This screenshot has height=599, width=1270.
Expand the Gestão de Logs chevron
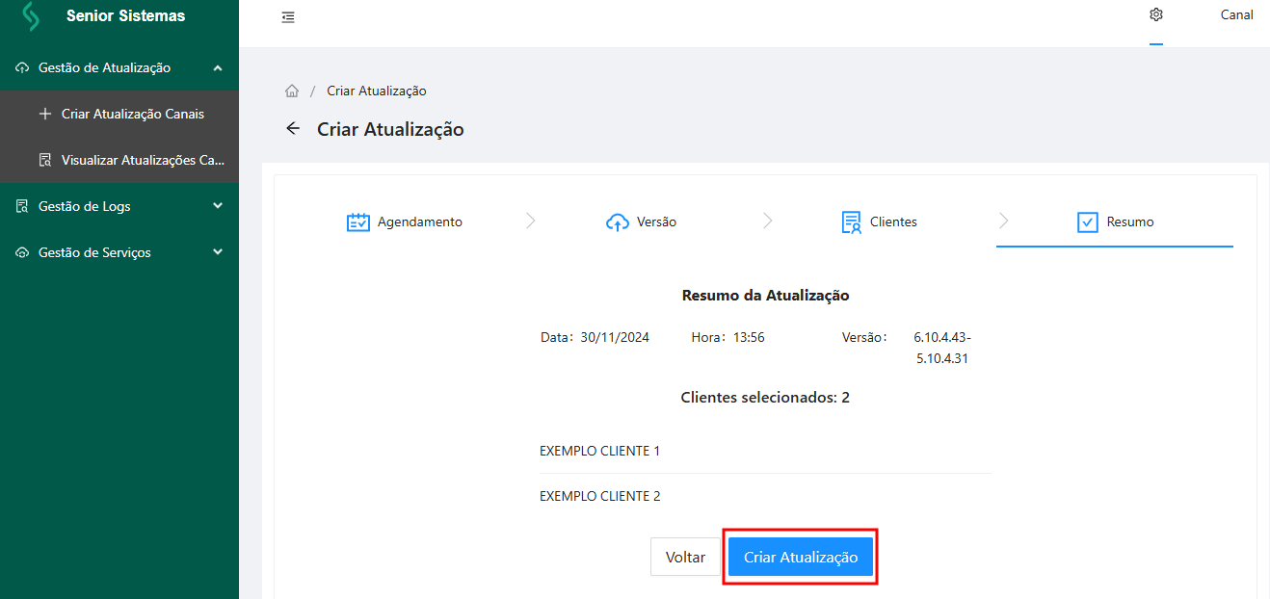[x=218, y=206]
